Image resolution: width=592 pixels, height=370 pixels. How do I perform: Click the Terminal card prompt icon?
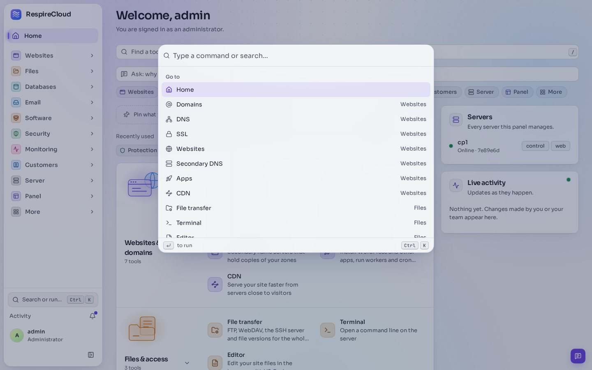(x=328, y=330)
